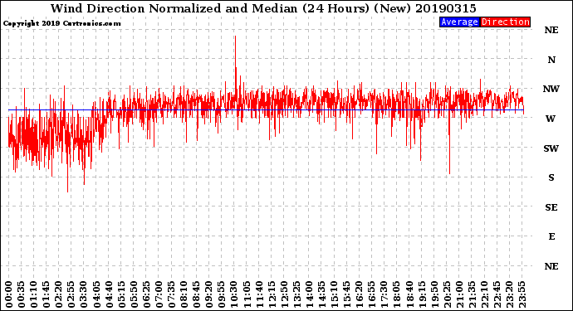Click the 09:20 time axis label

(209, 294)
